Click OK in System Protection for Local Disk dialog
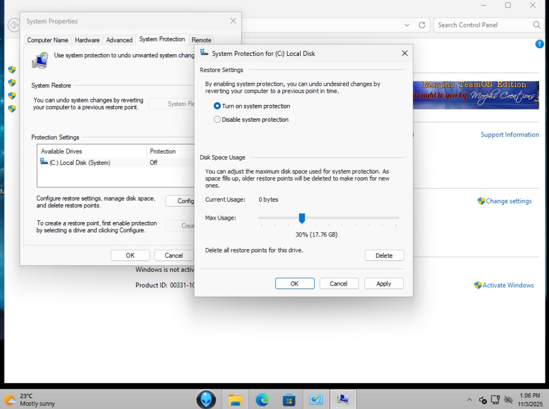This screenshot has height=409, width=549. coord(294,284)
